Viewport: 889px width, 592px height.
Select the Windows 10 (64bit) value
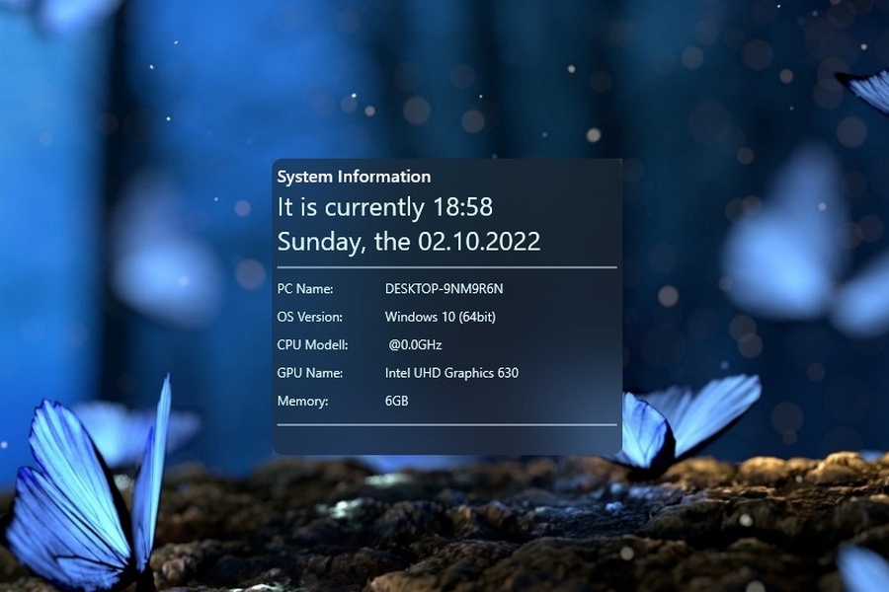pyautogui.click(x=440, y=317)
